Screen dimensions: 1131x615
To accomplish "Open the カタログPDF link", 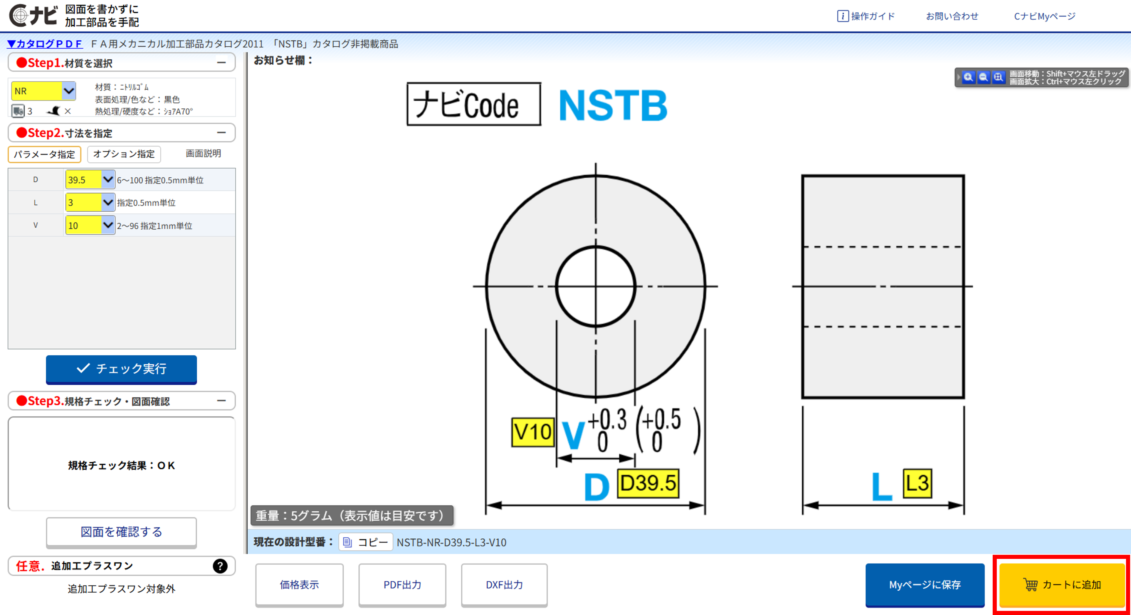I will [45, 44].
